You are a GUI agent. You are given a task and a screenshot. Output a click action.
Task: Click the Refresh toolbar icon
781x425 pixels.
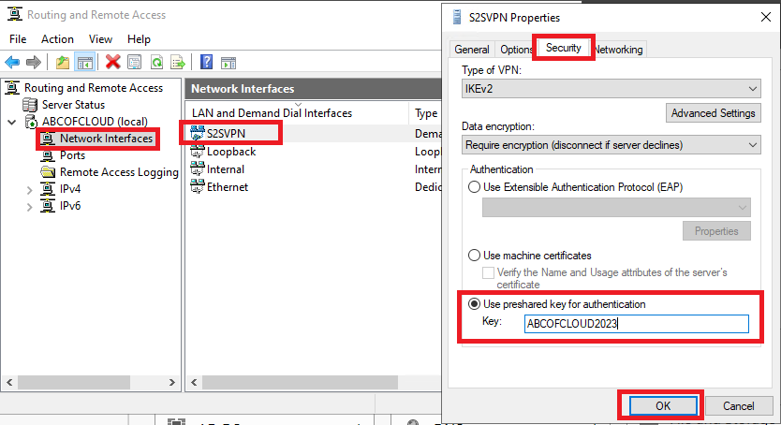[155, 62]
